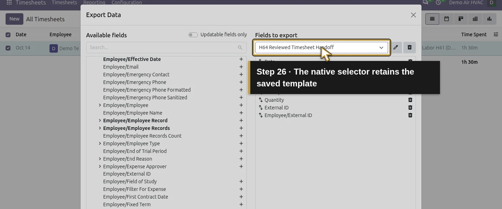Screen dimensions: 502x209
Task: Open the apps grid menu icon
Action: (x=9, y=3)
